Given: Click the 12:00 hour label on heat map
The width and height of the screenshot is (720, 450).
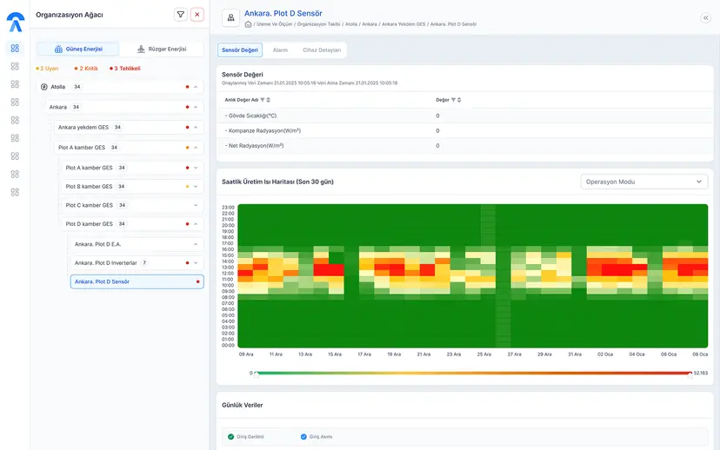Looking at the screenshot, I should point(228,274).
